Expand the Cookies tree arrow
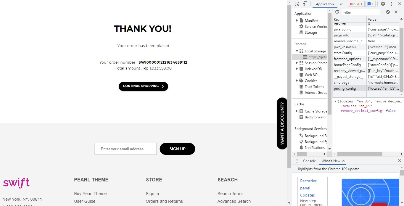Screen dimensions: 404x206 [297, 81]
